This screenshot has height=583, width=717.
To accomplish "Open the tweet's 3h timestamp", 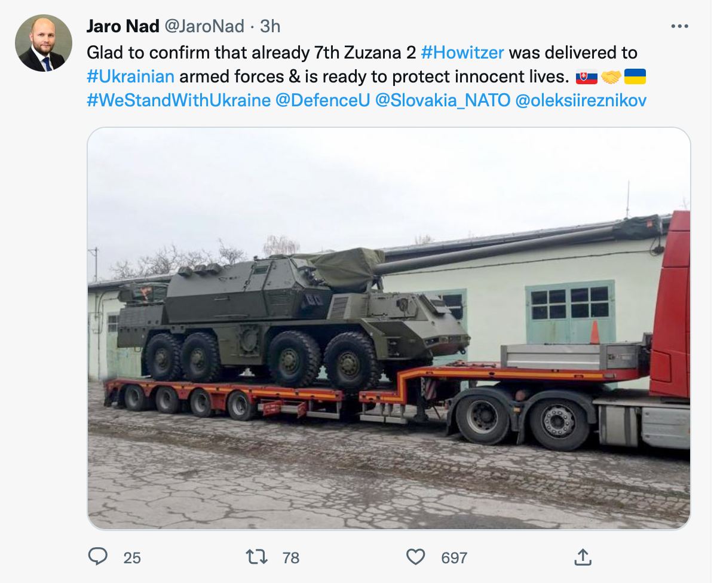I will point(270,26).
